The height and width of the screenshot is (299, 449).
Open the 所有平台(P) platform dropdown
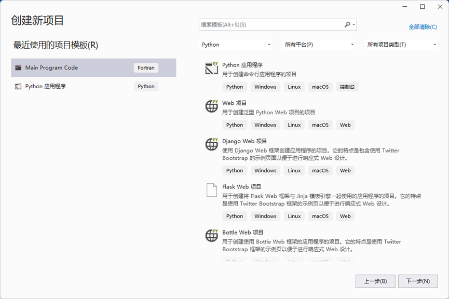point(319,45)
